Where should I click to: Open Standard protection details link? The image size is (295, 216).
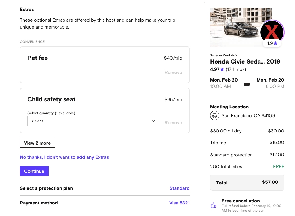231,155
